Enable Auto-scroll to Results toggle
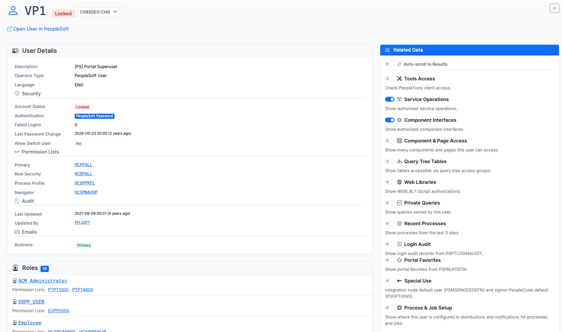562x332 pixels. [x=390, y=64]
